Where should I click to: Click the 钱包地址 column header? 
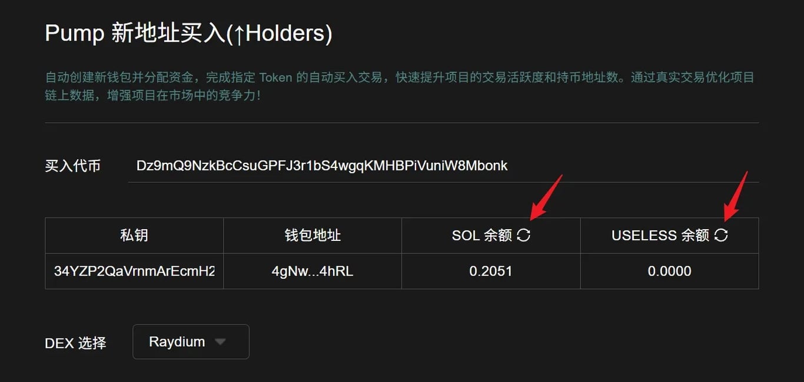click(313, 236)
